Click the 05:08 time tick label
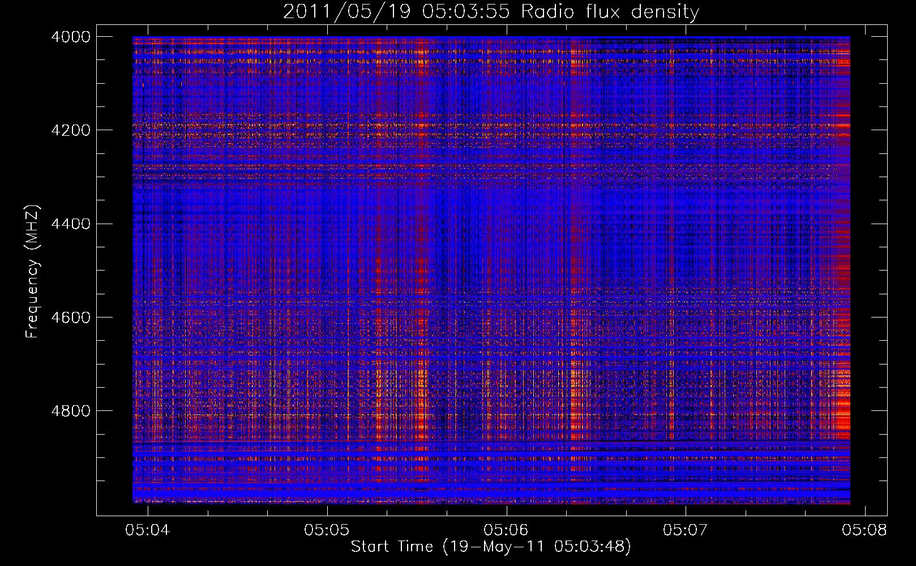Viewport: 916px width, 566px height. pos(864,530)
